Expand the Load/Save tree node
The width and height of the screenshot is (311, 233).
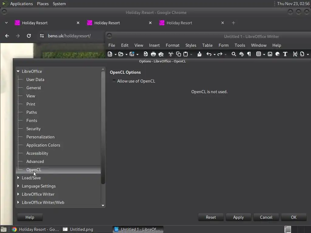pos(18,178)
